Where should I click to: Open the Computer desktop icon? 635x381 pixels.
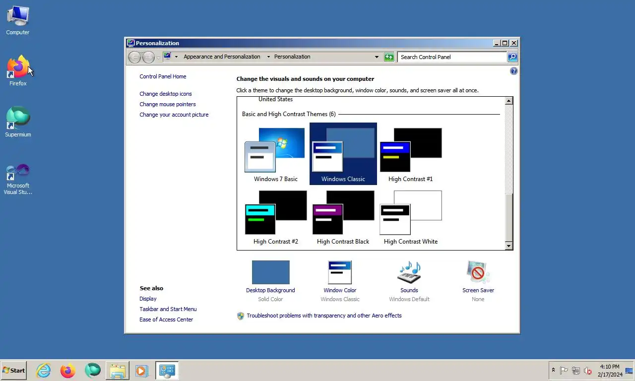click(18, 20)
